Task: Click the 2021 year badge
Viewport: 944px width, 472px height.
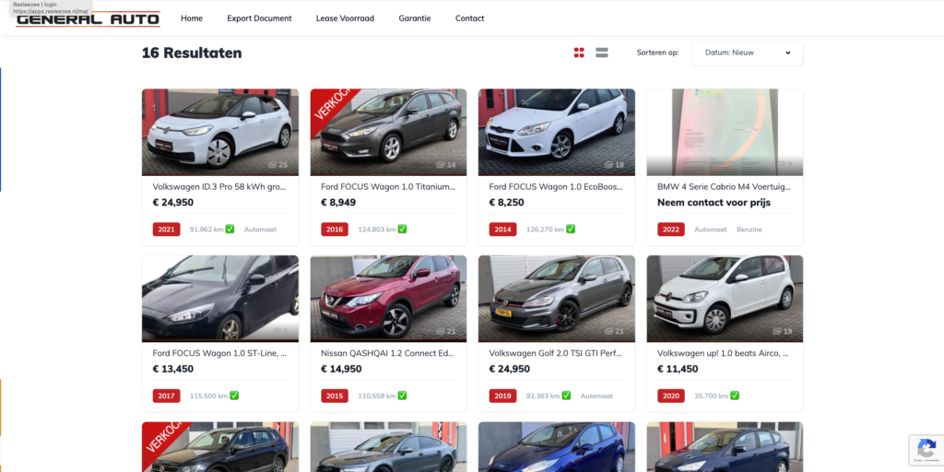Action: (x=166, y=230)
